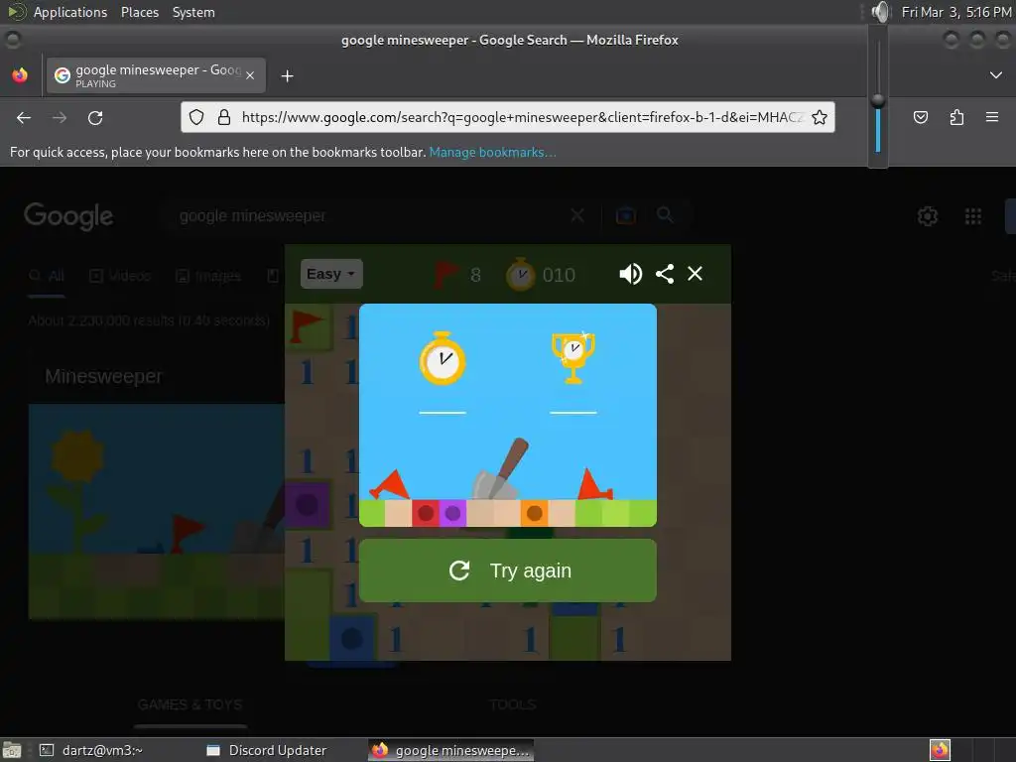Click the Google search input field

click(369, 215)
